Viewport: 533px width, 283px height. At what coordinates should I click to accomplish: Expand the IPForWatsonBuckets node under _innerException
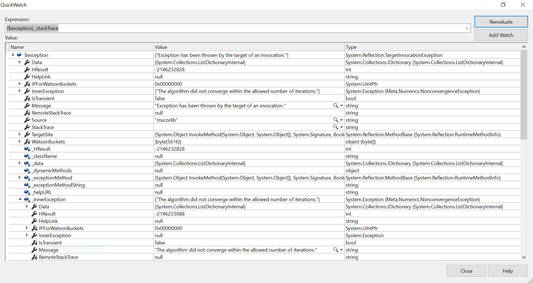tap(27, 228)
